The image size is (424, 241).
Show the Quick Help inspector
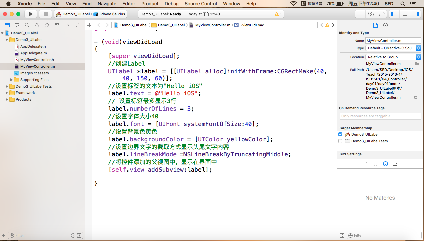click(385, 25)
